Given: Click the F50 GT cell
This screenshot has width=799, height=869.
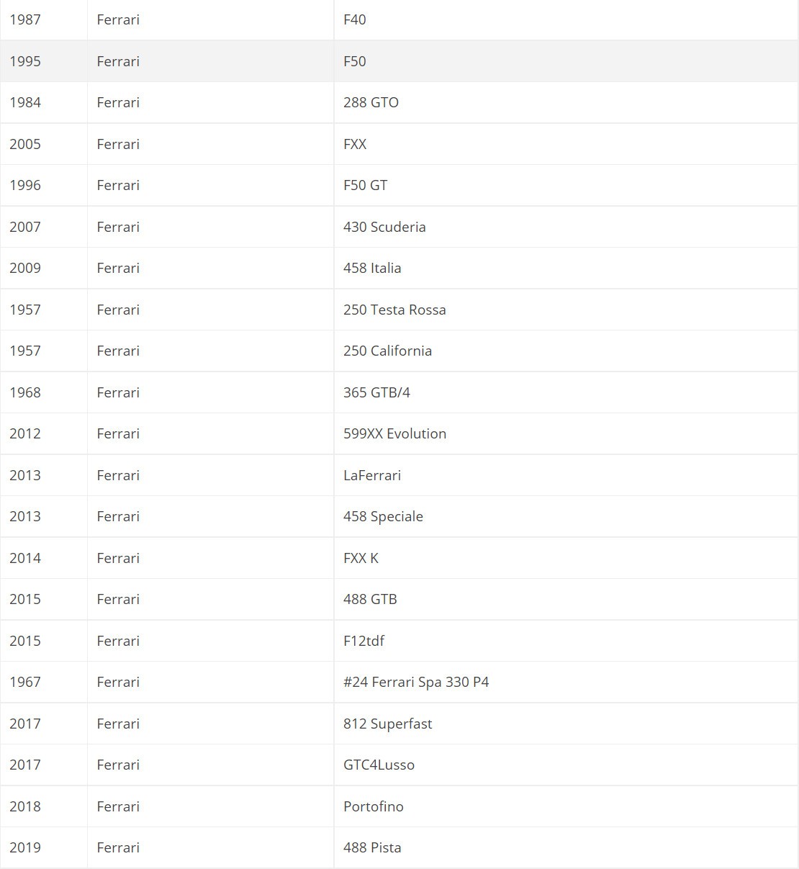Looking at the screenshot, I should [365, 185].
